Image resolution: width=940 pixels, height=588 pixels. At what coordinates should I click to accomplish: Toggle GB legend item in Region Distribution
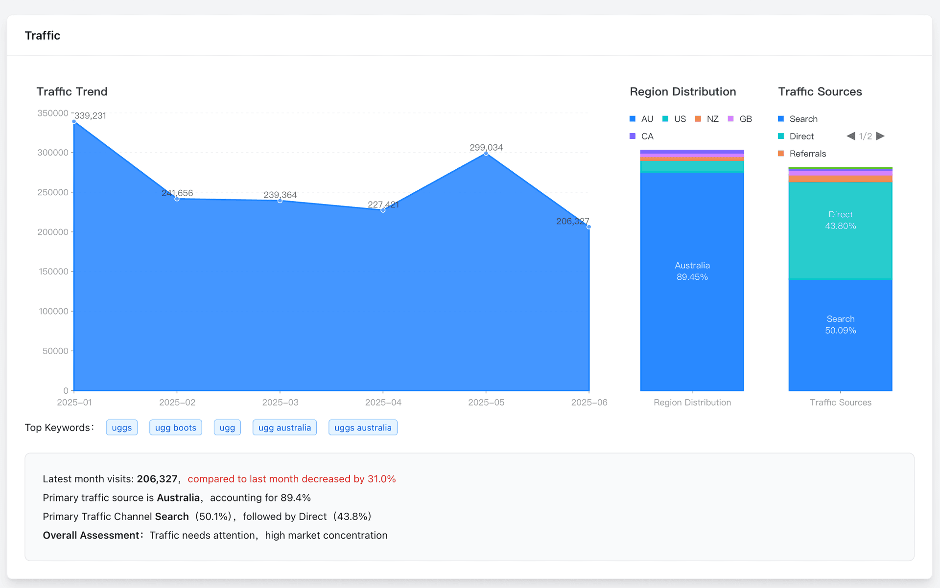tap(740, 119)
